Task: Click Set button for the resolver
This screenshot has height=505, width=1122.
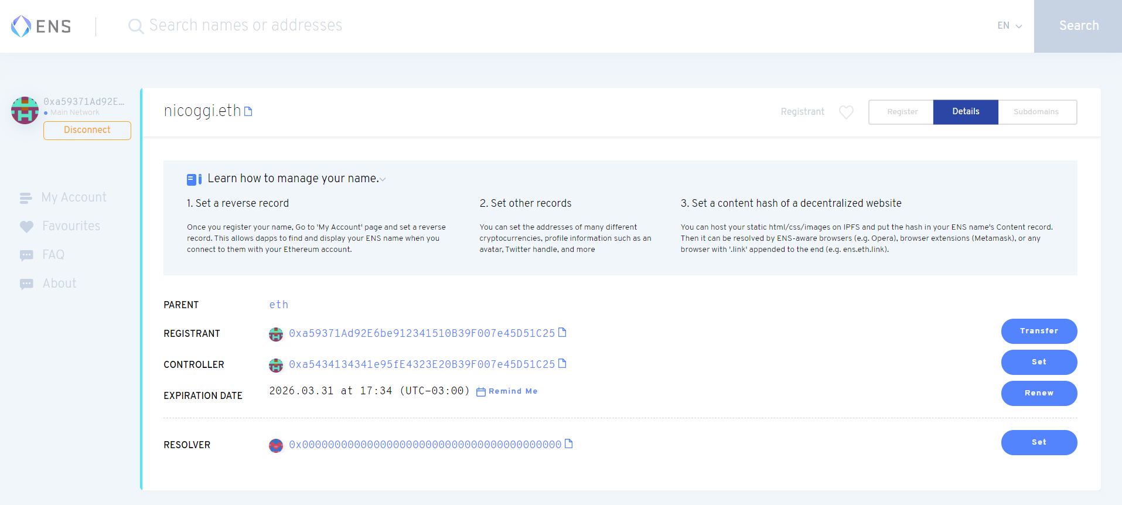Action: 1039,442
